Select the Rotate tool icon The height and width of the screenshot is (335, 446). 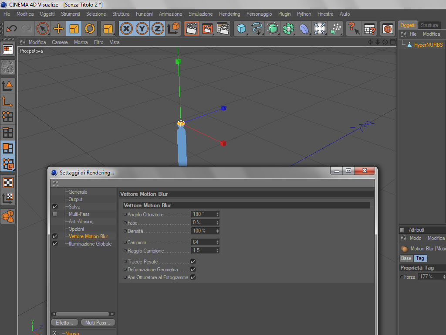pos(90,28)
